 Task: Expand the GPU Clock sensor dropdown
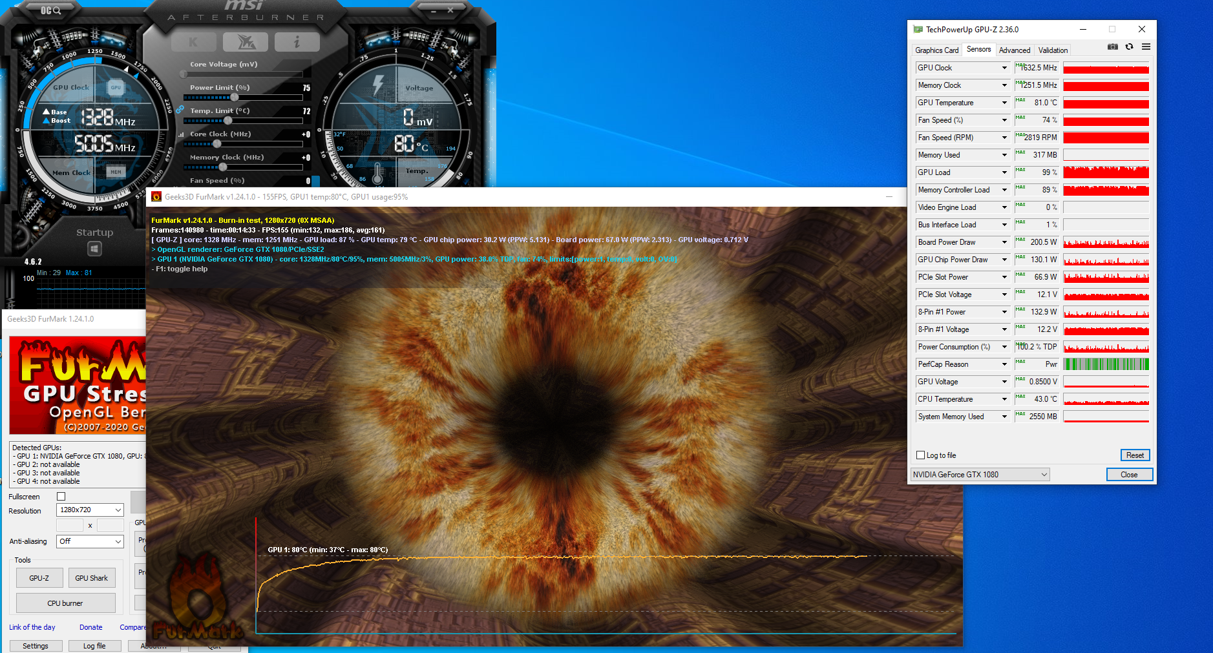tap(1004, 68)
